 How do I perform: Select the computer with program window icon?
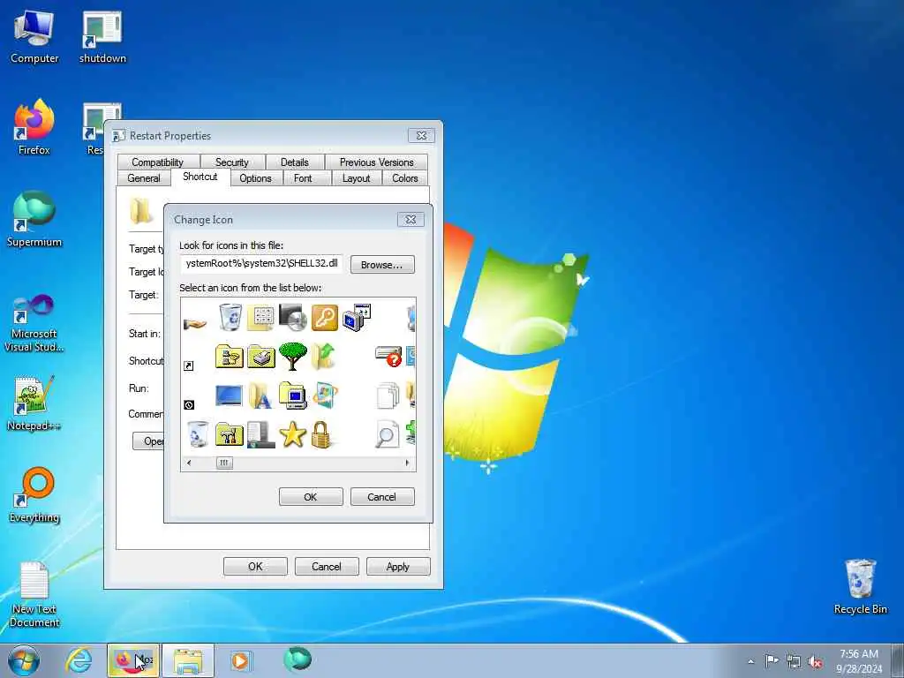point(357,318)
